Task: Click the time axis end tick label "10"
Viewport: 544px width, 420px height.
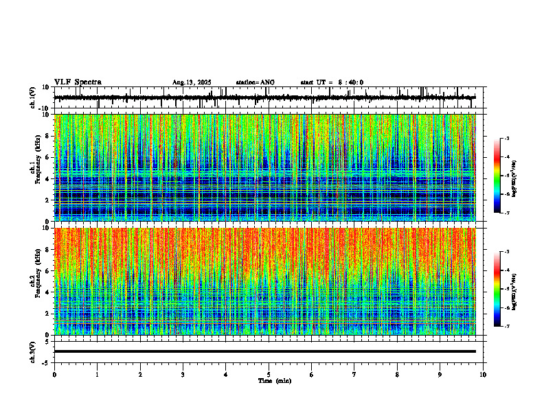Action: pyautogui.click(x=483, y=375)
